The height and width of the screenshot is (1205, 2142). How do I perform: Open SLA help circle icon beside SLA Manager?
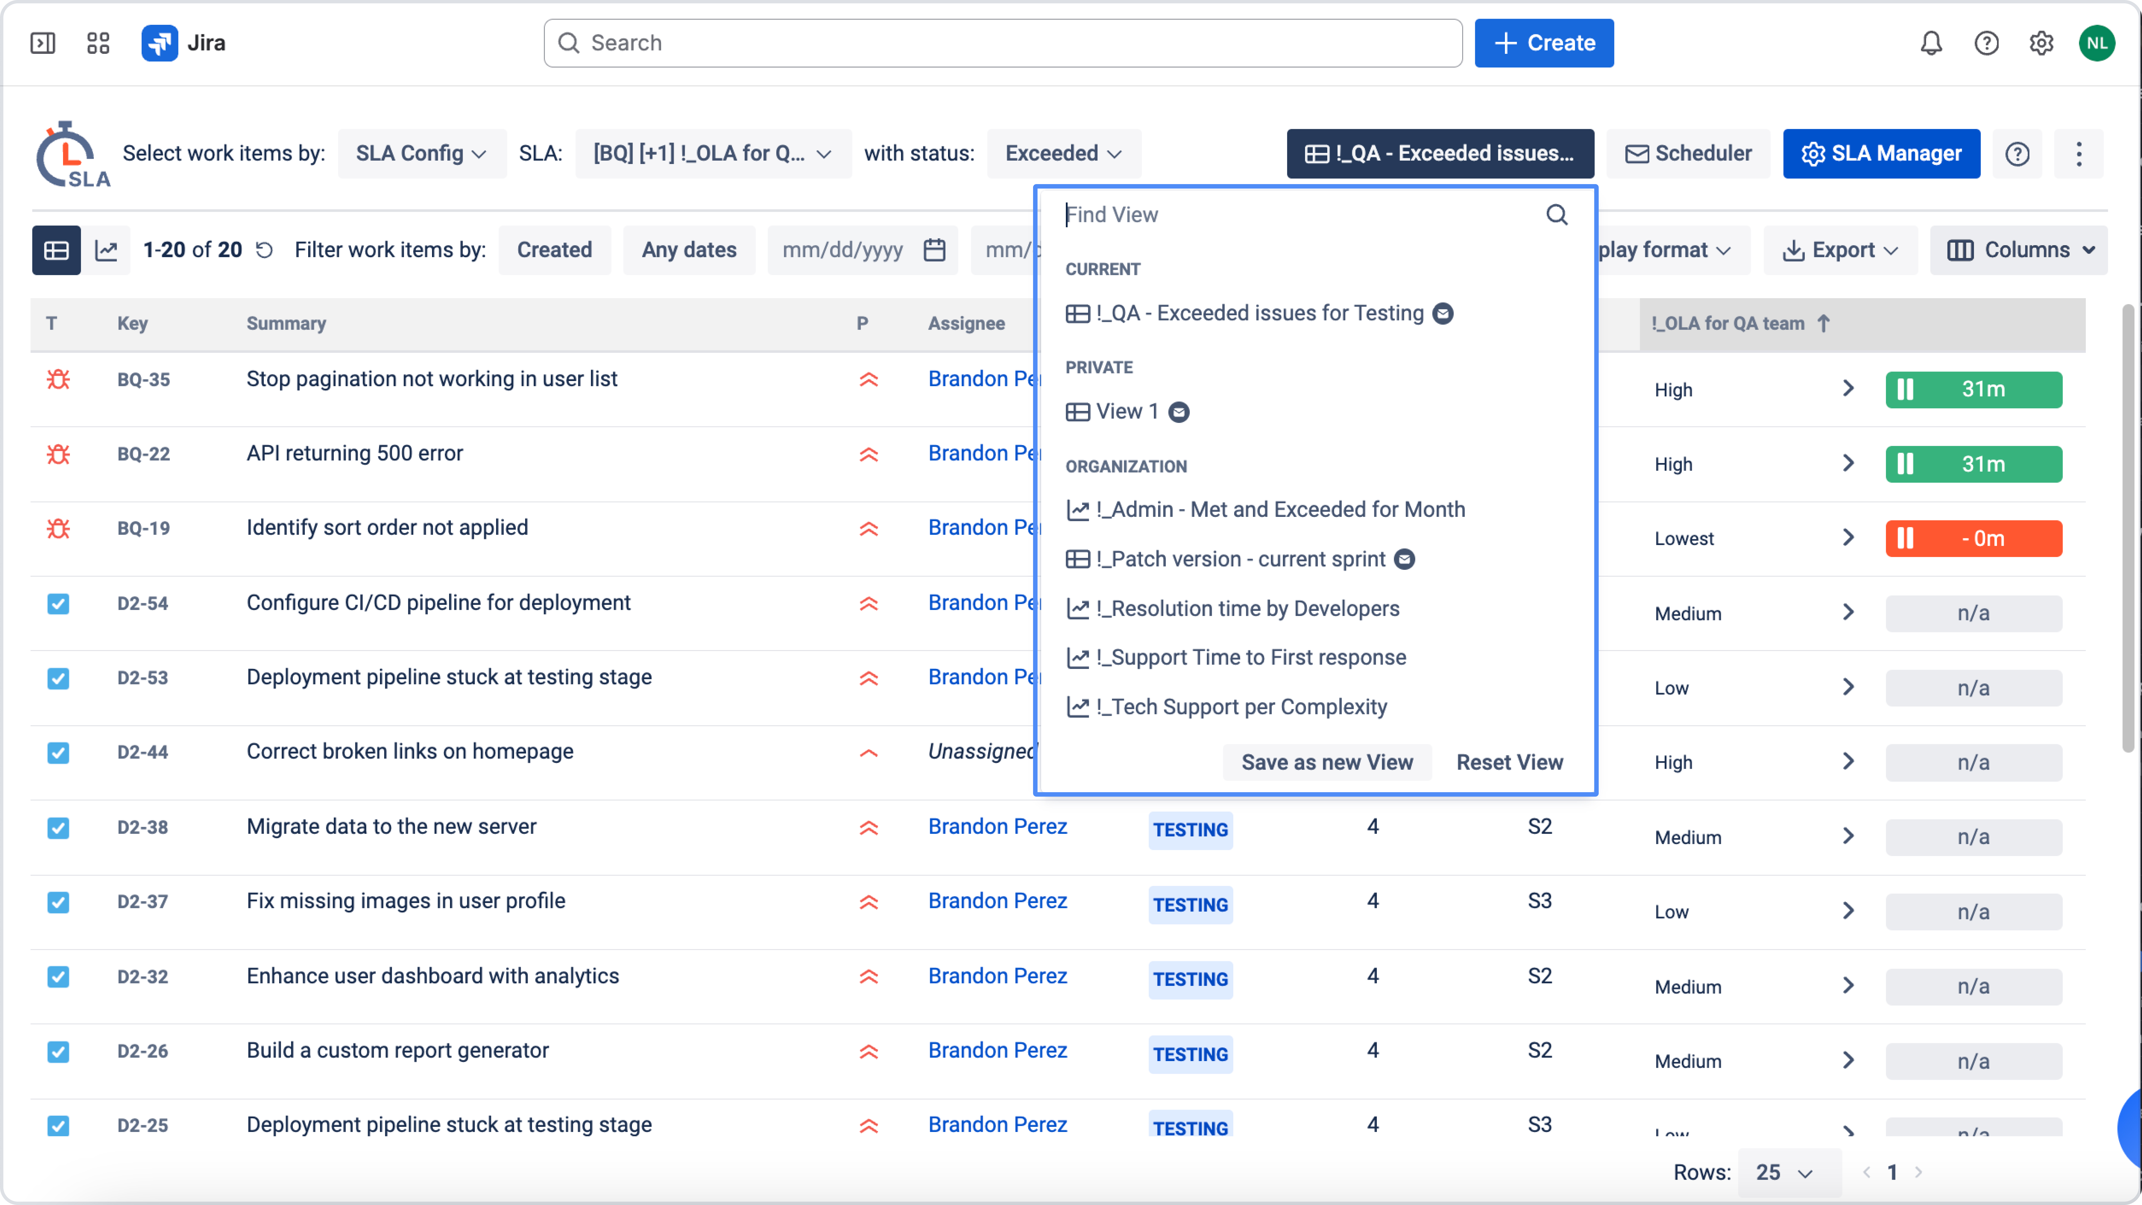2017,154
